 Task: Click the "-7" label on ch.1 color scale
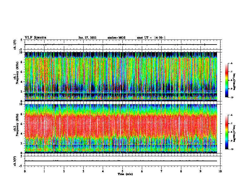click(x=231, y=72)
